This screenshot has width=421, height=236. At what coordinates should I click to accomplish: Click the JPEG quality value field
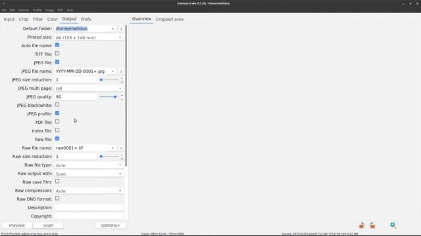click(x=76, y=97)
